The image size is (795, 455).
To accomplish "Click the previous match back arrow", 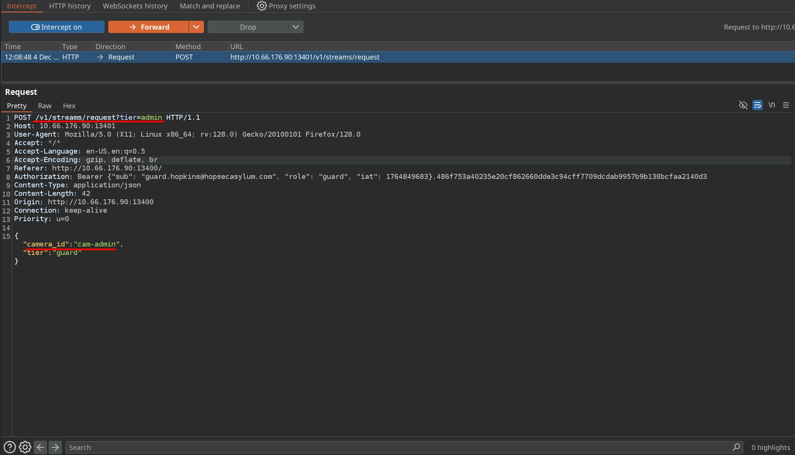I will click(x=40, y=447).
